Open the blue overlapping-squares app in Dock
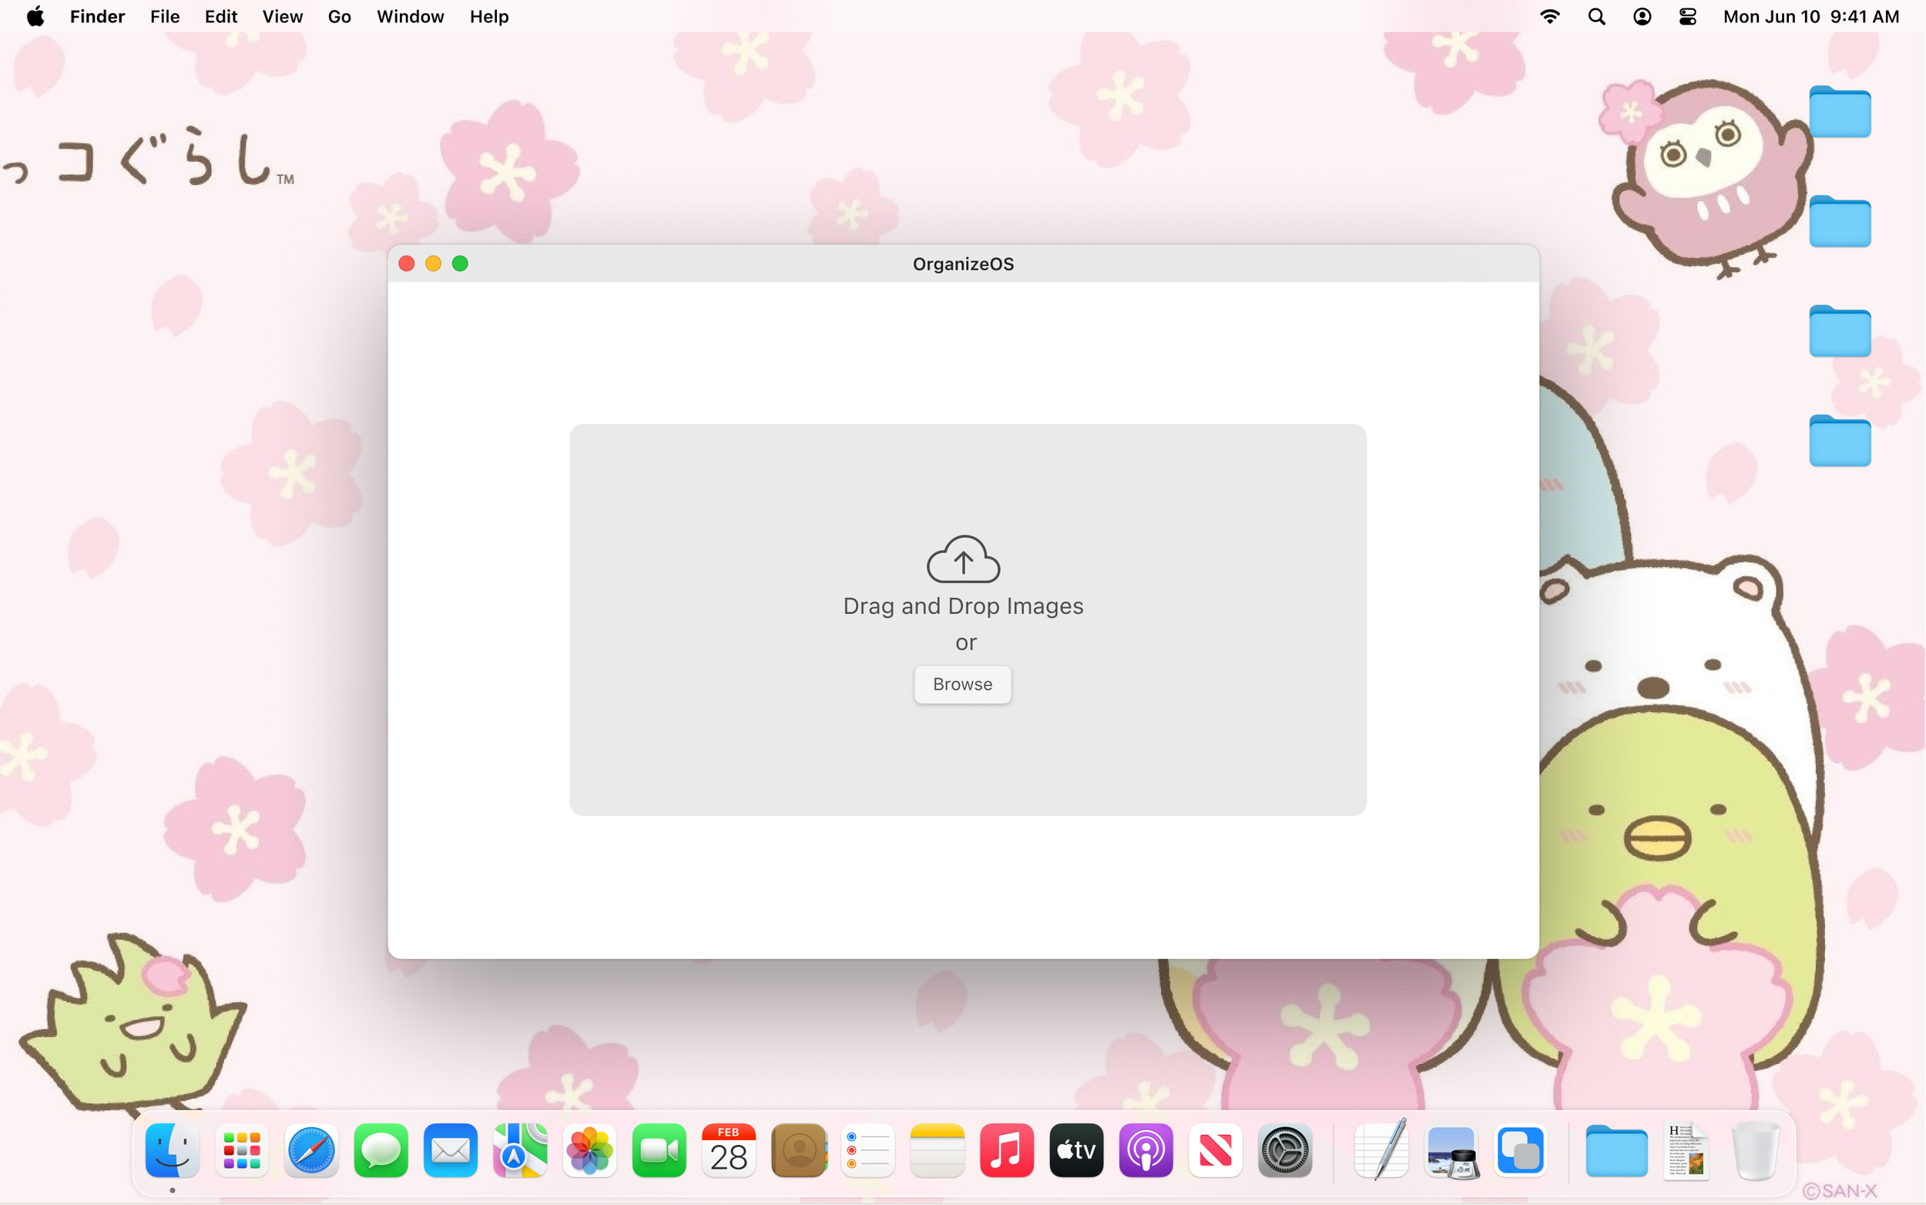The height and width of the screenshot is (1205, 1926). click(x=1521, y=1151)
